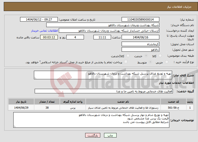The height and width of the screenshot is (142, 198).
Task: Click the deadline date field 1404/06/16
Action: (140, 37)
